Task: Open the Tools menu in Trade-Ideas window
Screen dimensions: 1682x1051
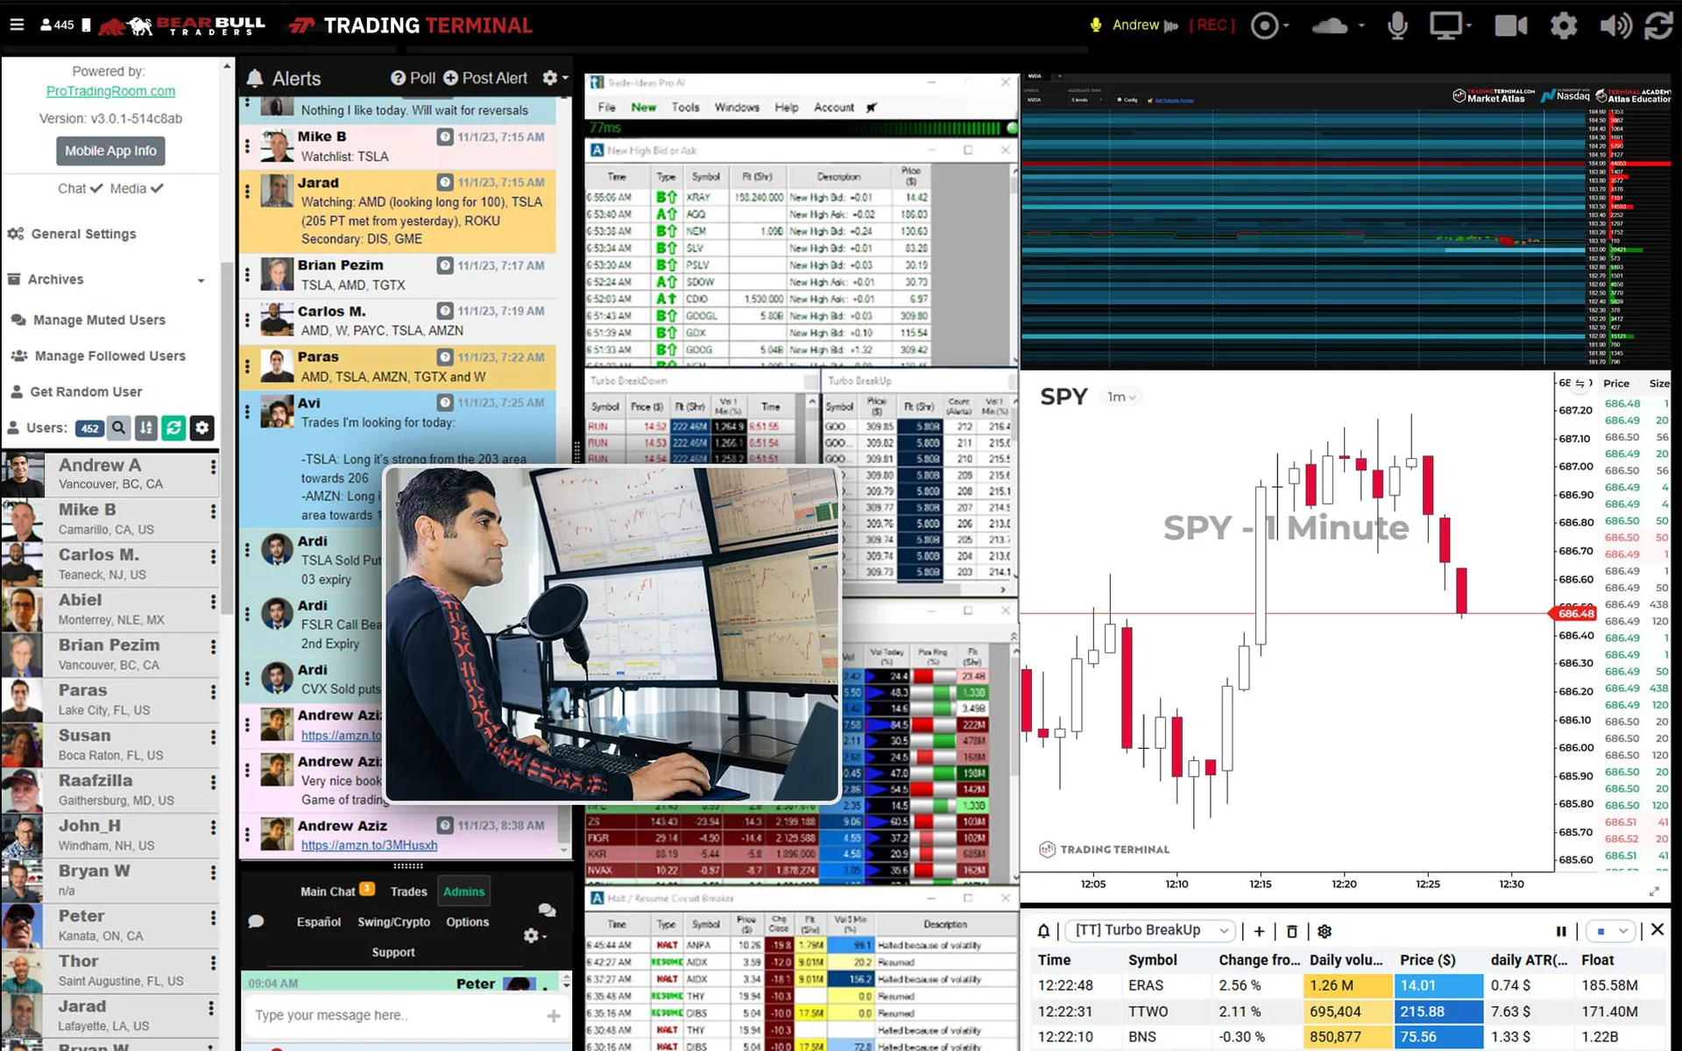Action: [685, 107]
